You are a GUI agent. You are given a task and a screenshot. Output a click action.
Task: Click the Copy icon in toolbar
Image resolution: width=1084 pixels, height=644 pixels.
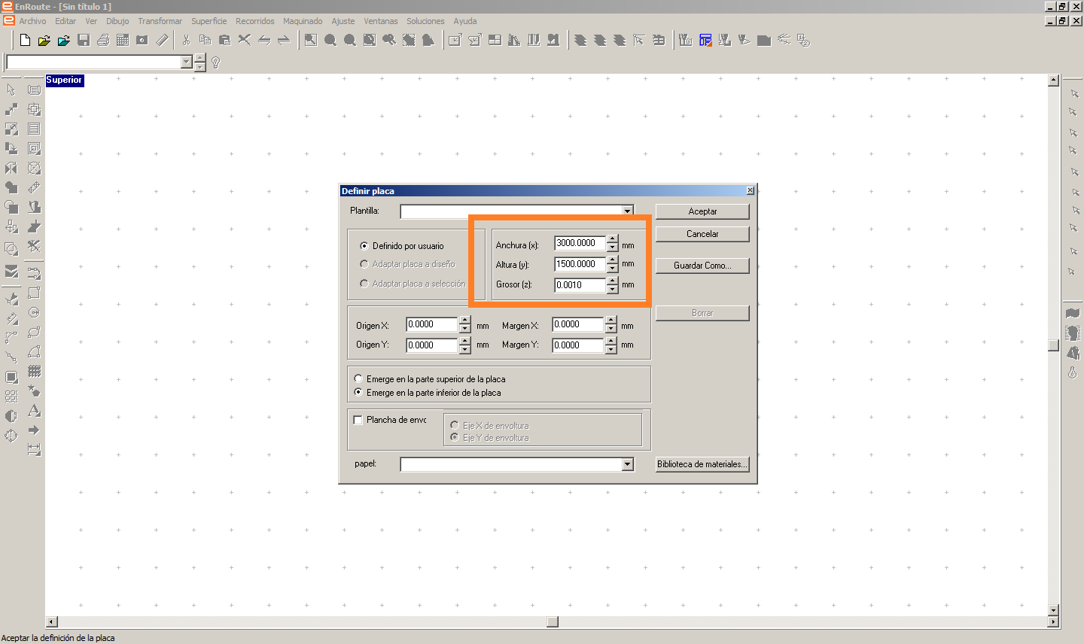pos(205,40)
